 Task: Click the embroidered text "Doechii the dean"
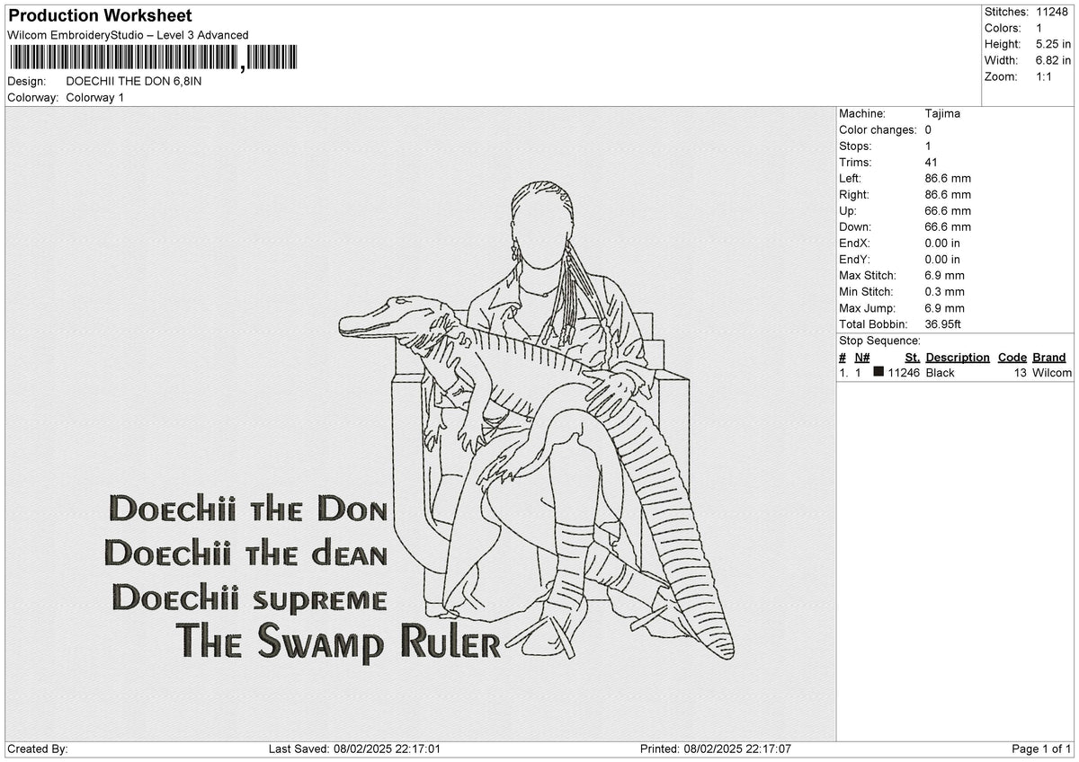(246, 554)
